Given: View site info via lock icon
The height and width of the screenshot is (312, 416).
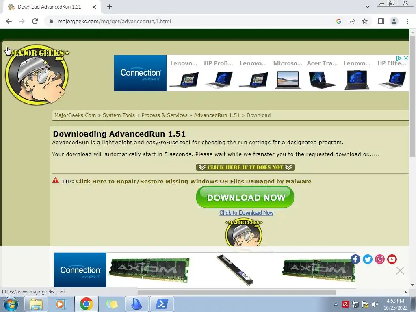Looking at the screenshot, I should pos(51,21).
